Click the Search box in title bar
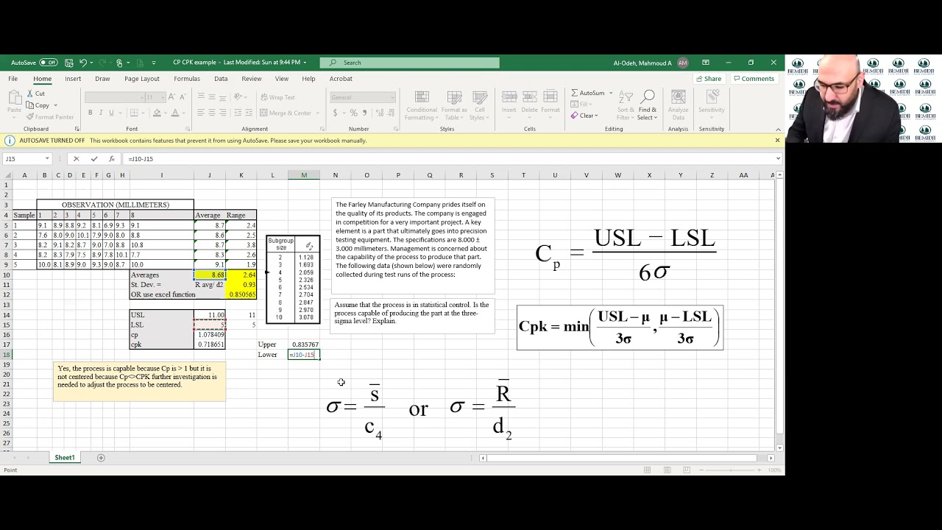Viewport: 942px width, 530px height. click(x=410, y=63)
